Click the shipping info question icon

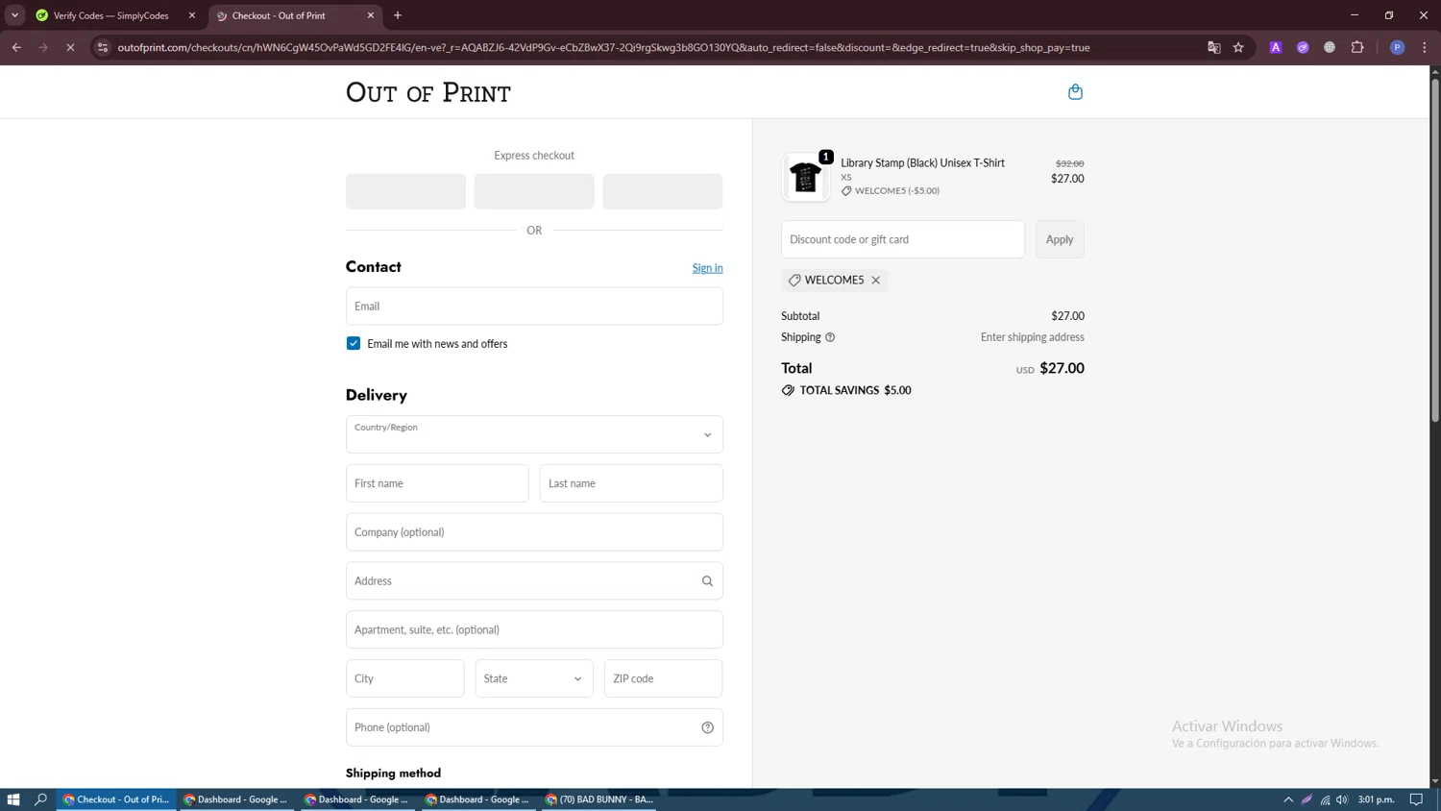point(830,337)
